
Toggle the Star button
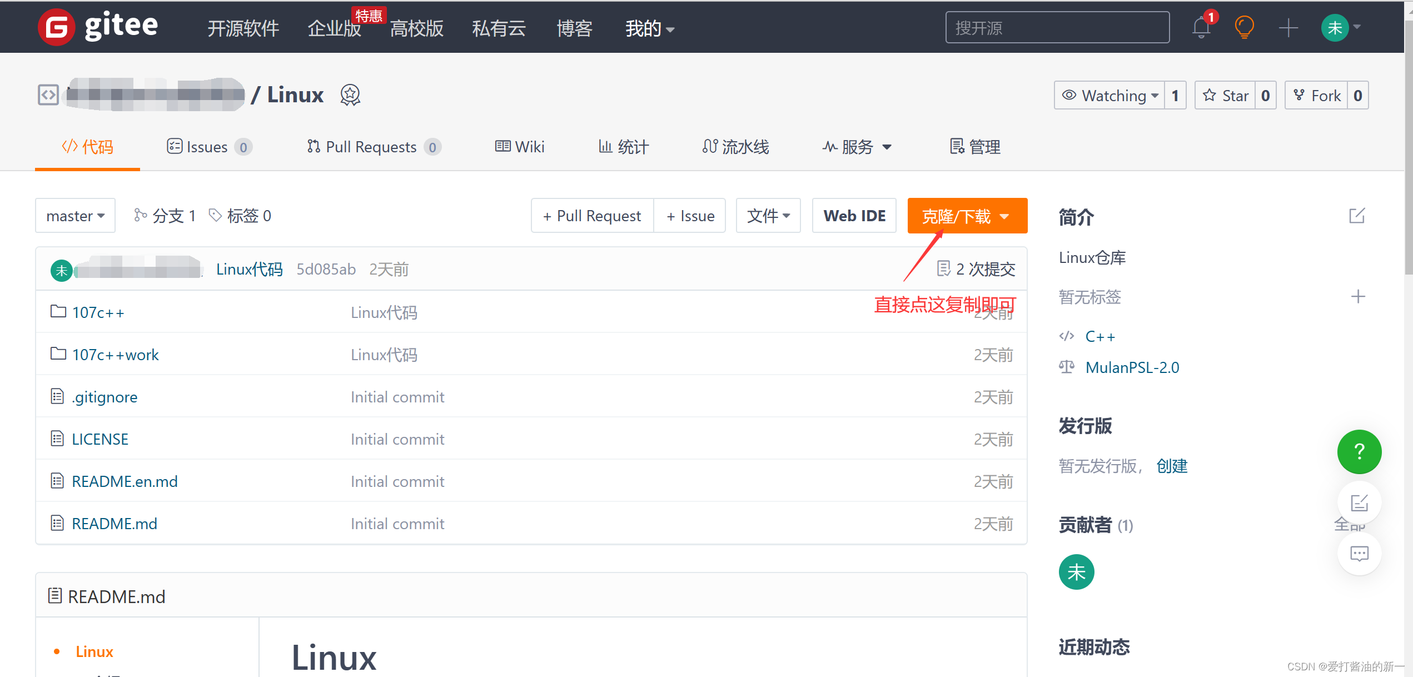(x=1225, y=96)
